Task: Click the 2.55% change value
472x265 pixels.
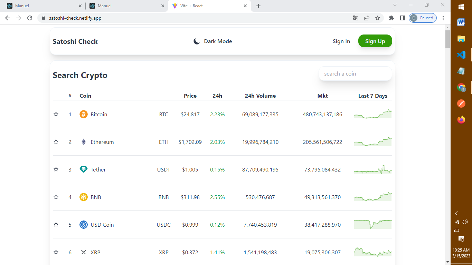Action: pos(217,197)
